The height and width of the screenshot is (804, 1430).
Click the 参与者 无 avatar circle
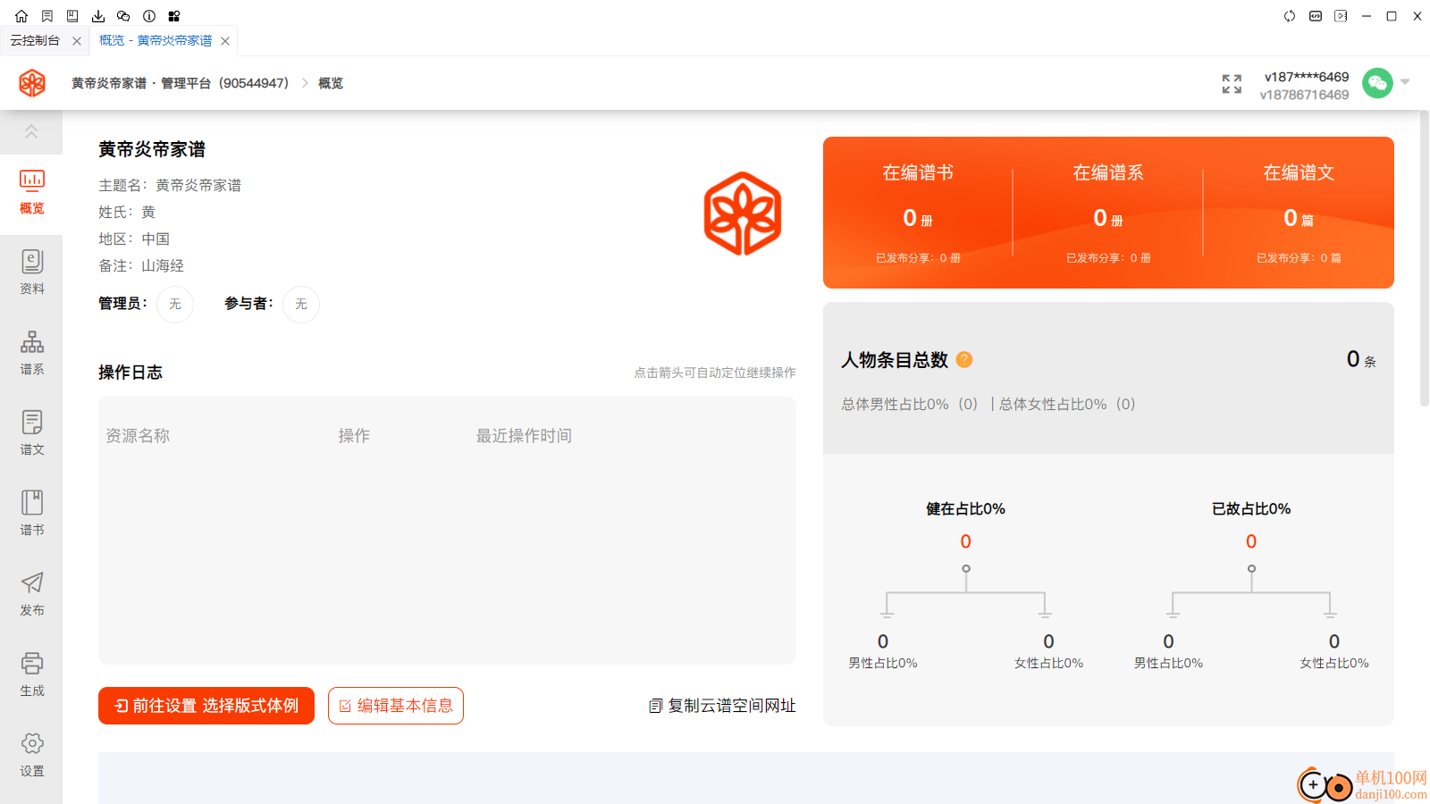(x=301, y=305)
